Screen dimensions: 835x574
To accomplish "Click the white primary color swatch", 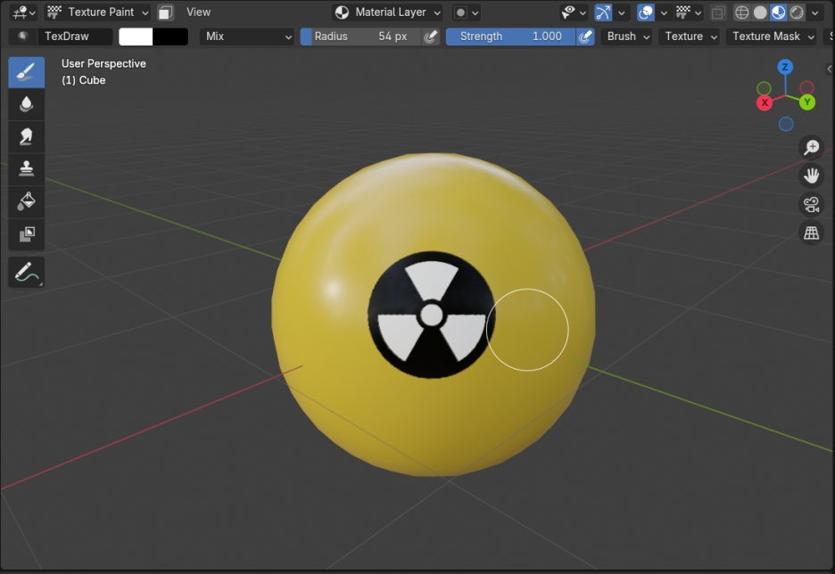I will pos(136,37).
